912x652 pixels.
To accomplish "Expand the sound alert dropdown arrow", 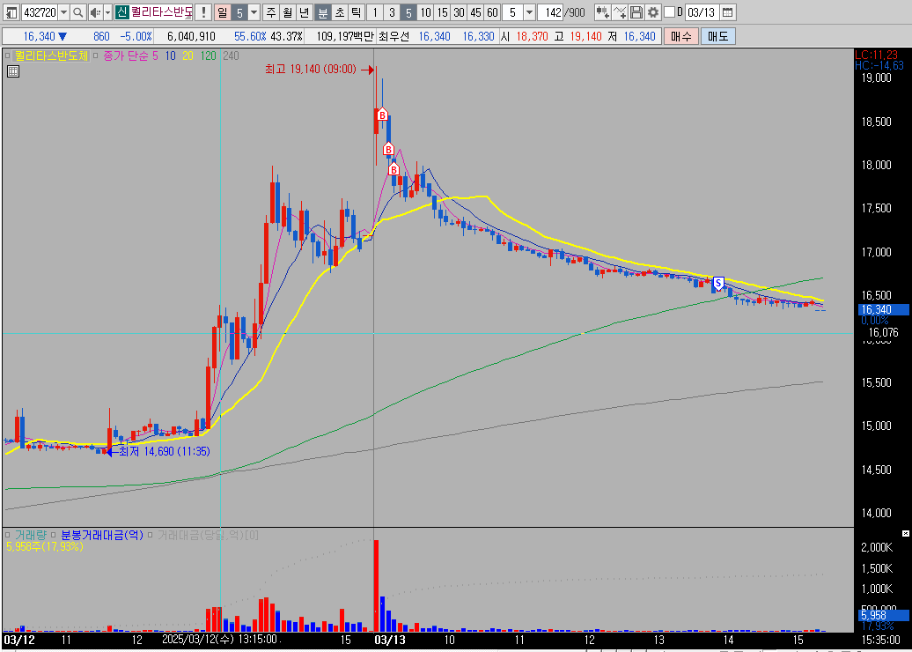I will pos(107,11).
